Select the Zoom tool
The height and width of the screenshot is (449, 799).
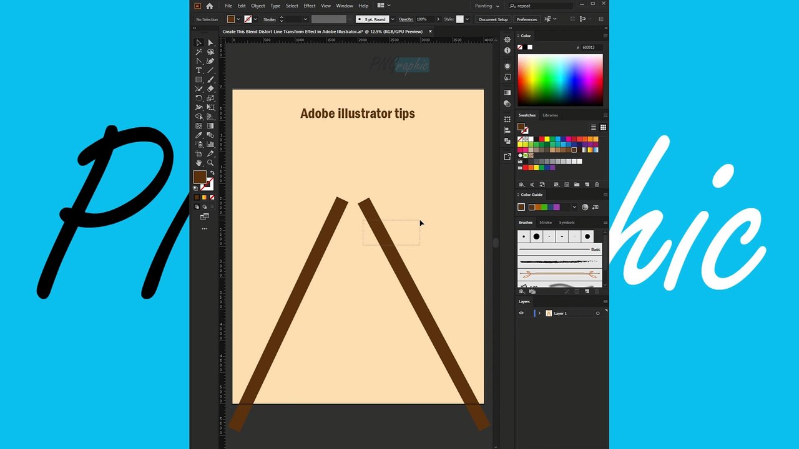click(x=210, y=163)
